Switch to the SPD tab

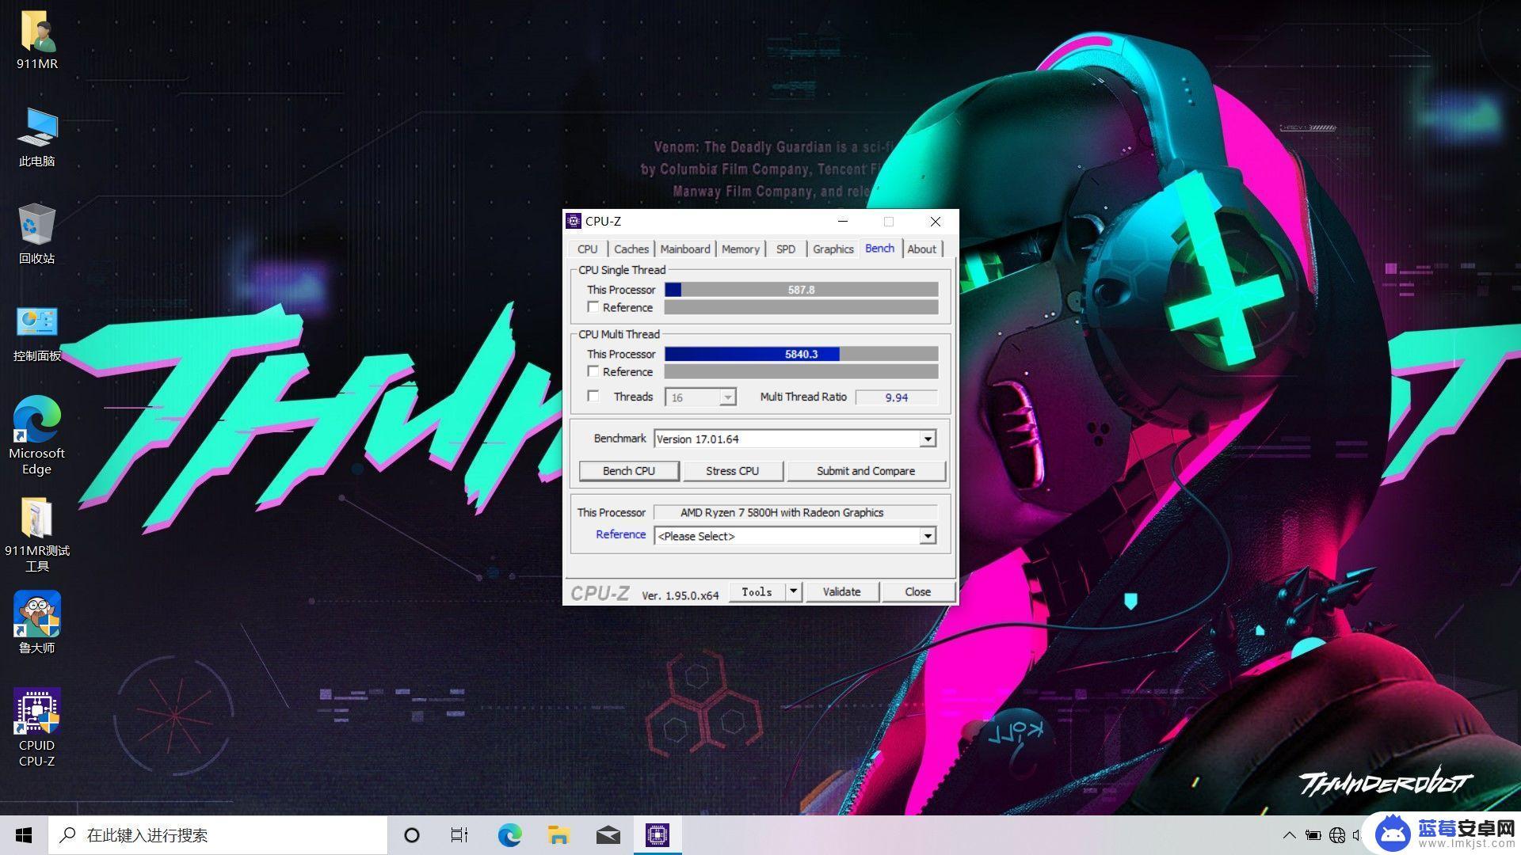pos(786,249)
